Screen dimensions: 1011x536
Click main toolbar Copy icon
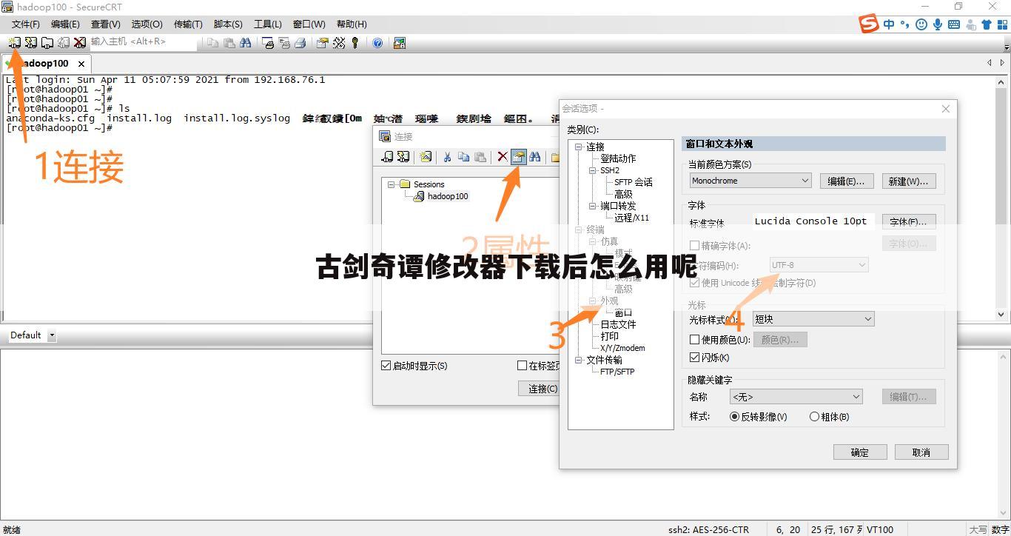pos(212,43)
